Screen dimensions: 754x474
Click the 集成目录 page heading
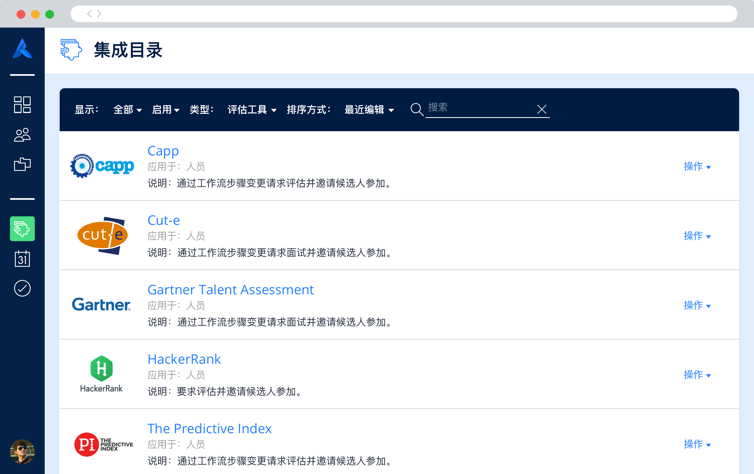coord(128,50)
